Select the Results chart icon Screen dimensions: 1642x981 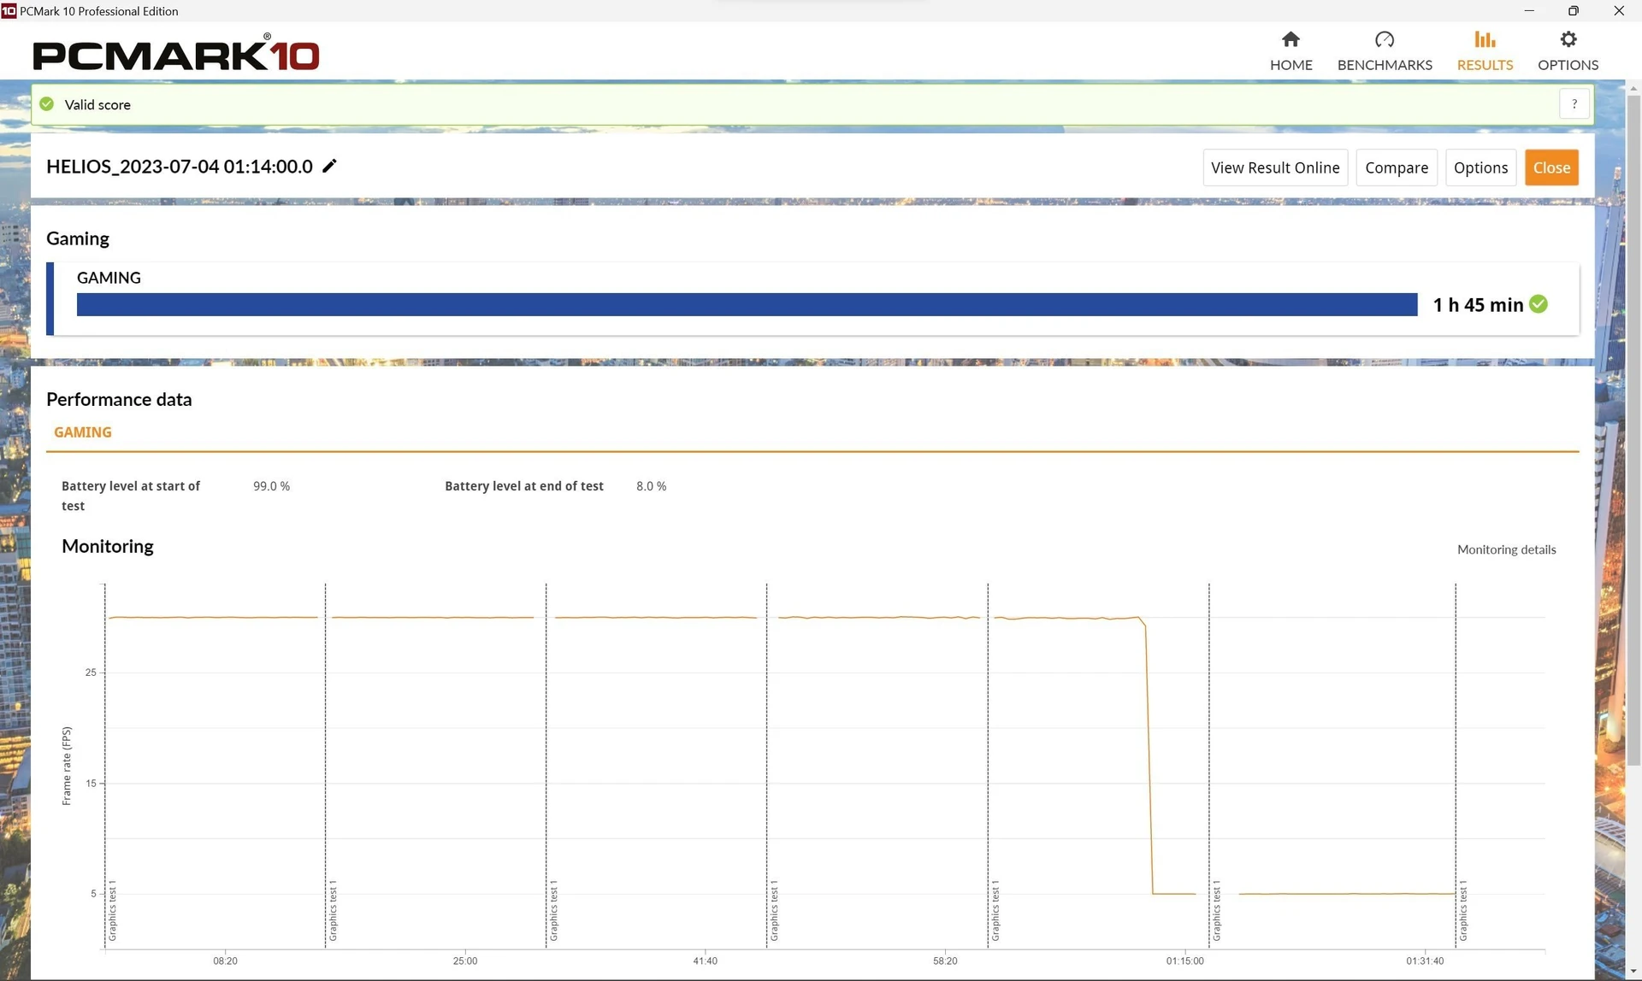coord(1485,39)
